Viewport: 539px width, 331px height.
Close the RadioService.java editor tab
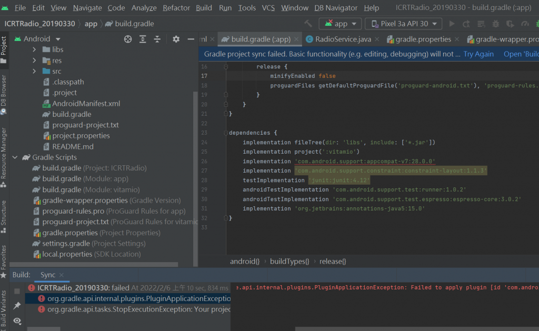[377, 39]
